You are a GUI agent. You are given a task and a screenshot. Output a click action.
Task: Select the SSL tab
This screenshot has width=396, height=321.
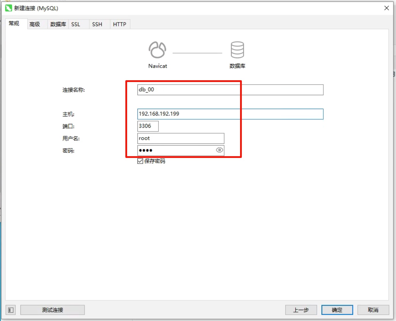coord(76,24)
